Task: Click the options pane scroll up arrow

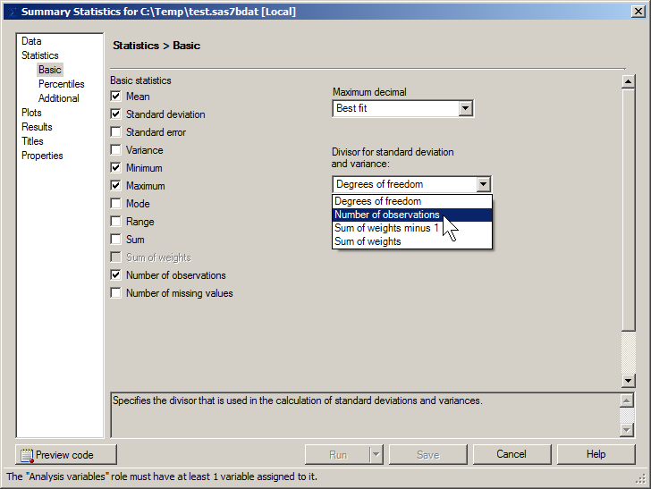Action: (628, 81)
